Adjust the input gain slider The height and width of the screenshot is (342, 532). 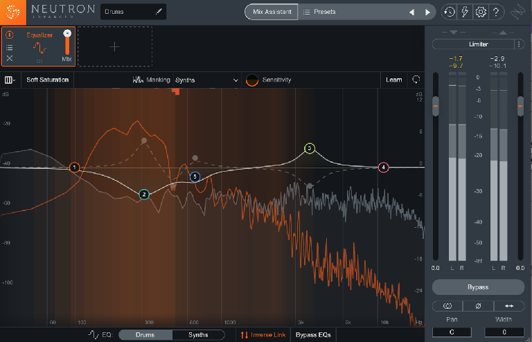(x=436, y=106)
